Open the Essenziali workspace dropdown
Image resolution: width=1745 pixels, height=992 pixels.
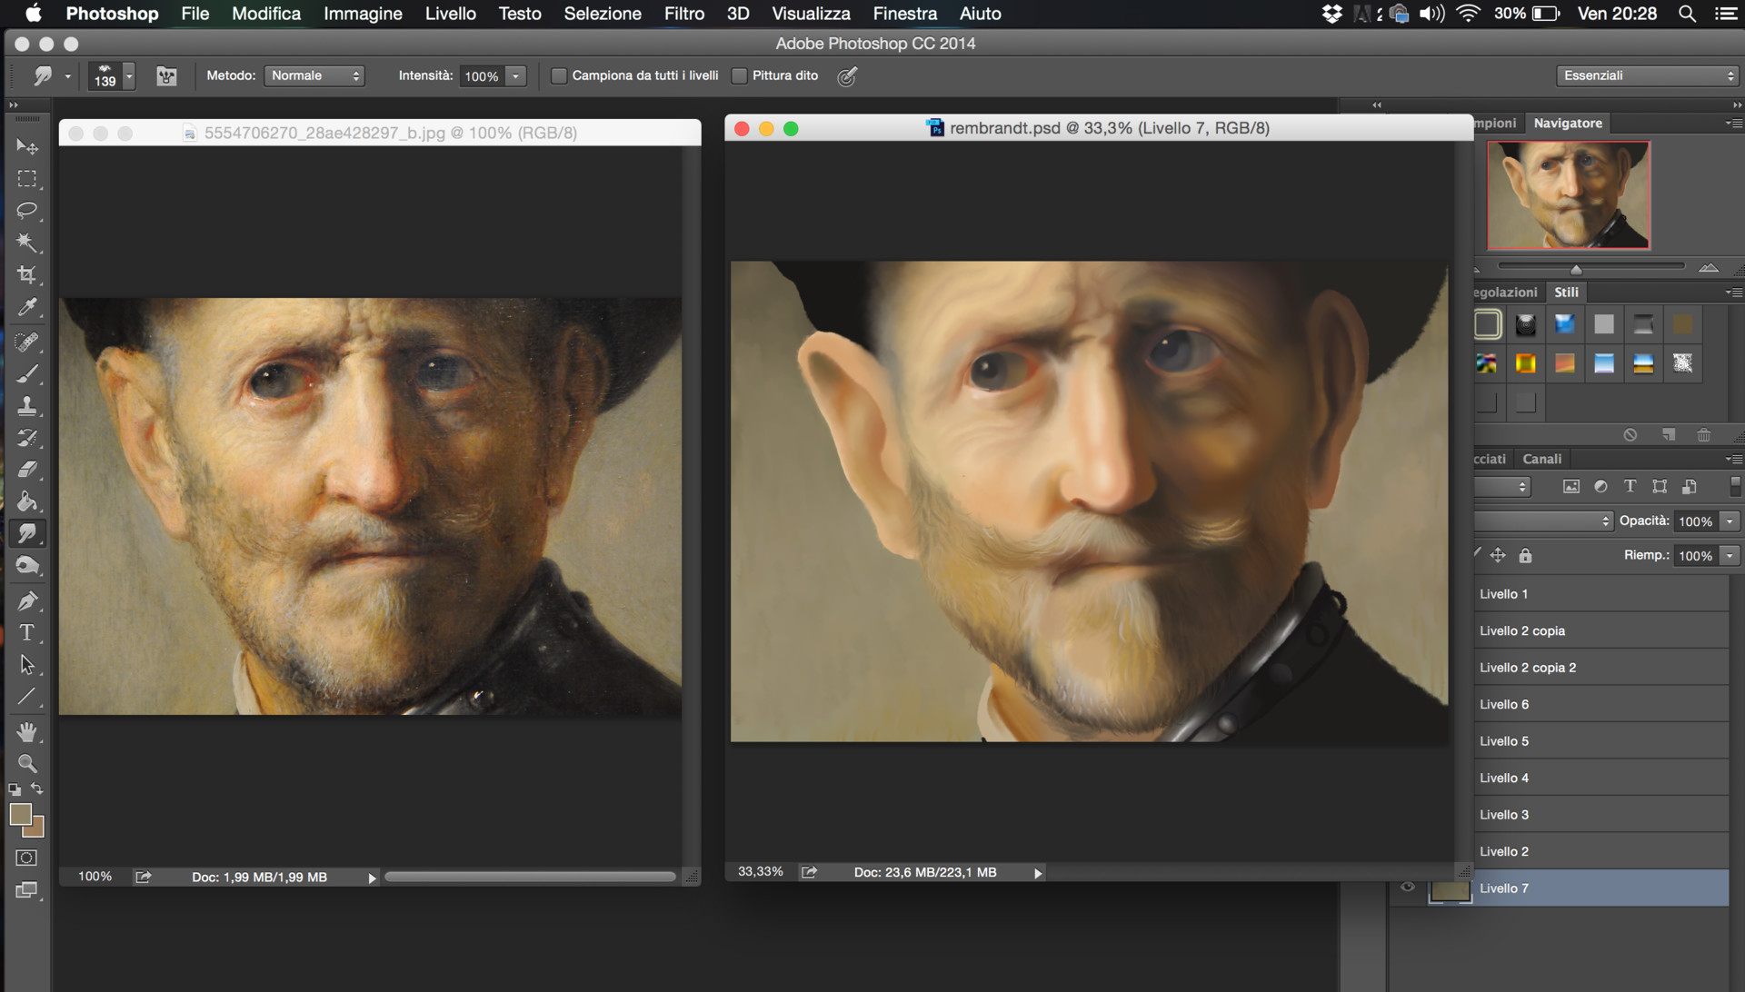pos(1648,76)
